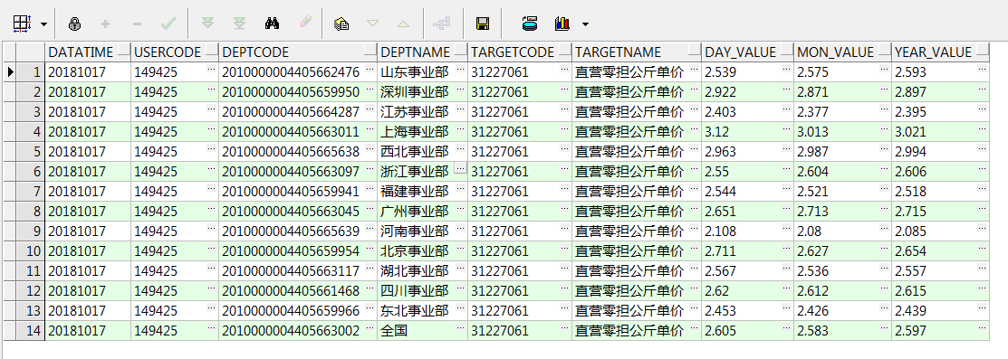Click the up triangle previous record icon
1008x359 pixels.
(403, 24)
